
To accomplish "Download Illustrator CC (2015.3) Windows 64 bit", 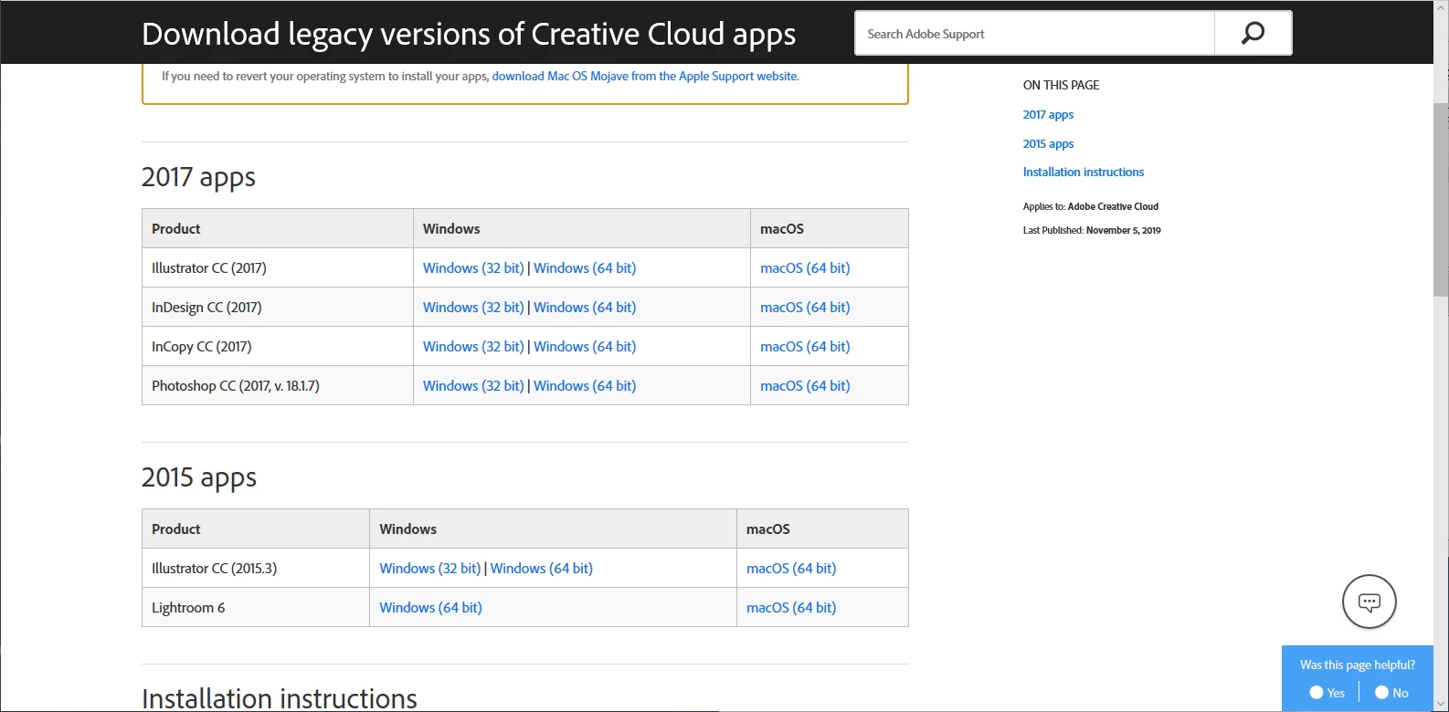I will pyautogui.click(x=542, y=569).
